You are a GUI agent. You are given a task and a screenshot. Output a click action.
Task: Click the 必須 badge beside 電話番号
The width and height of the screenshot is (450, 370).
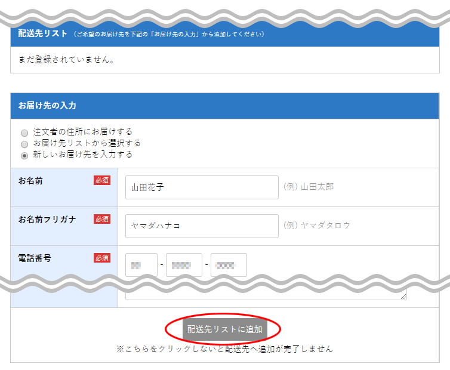pos(102,258)
